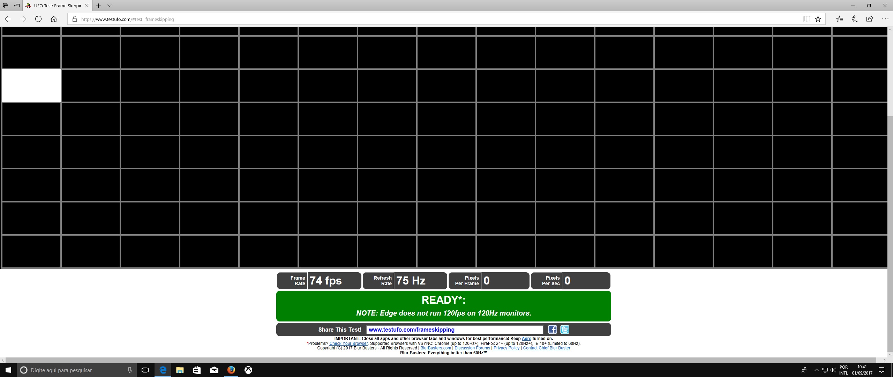Open Contact Chief Blur Buster link
Image resolution: width=893 pixels, height=377 pixels.
point(547,348)
